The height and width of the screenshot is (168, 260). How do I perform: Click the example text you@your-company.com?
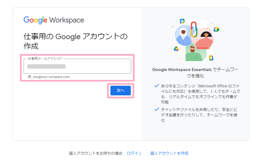49,77
